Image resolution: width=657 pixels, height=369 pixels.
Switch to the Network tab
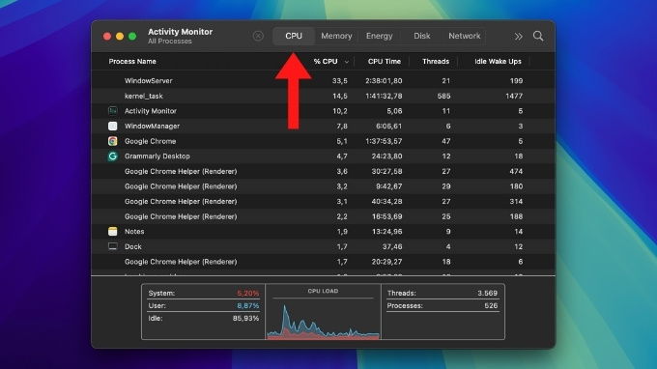[x=465, y=36]
